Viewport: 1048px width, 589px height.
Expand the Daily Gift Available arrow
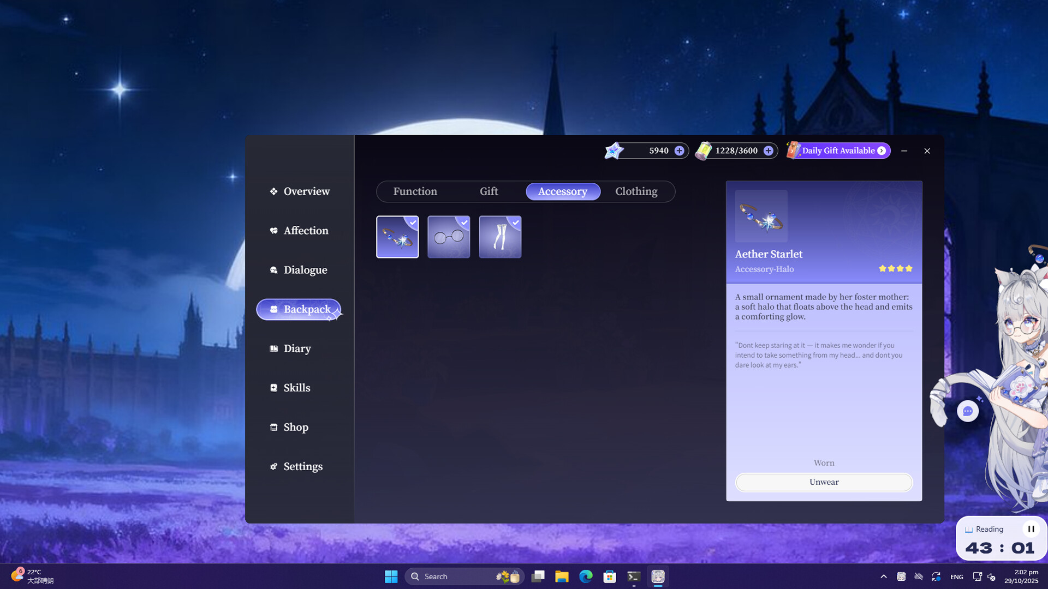point(881,151)
